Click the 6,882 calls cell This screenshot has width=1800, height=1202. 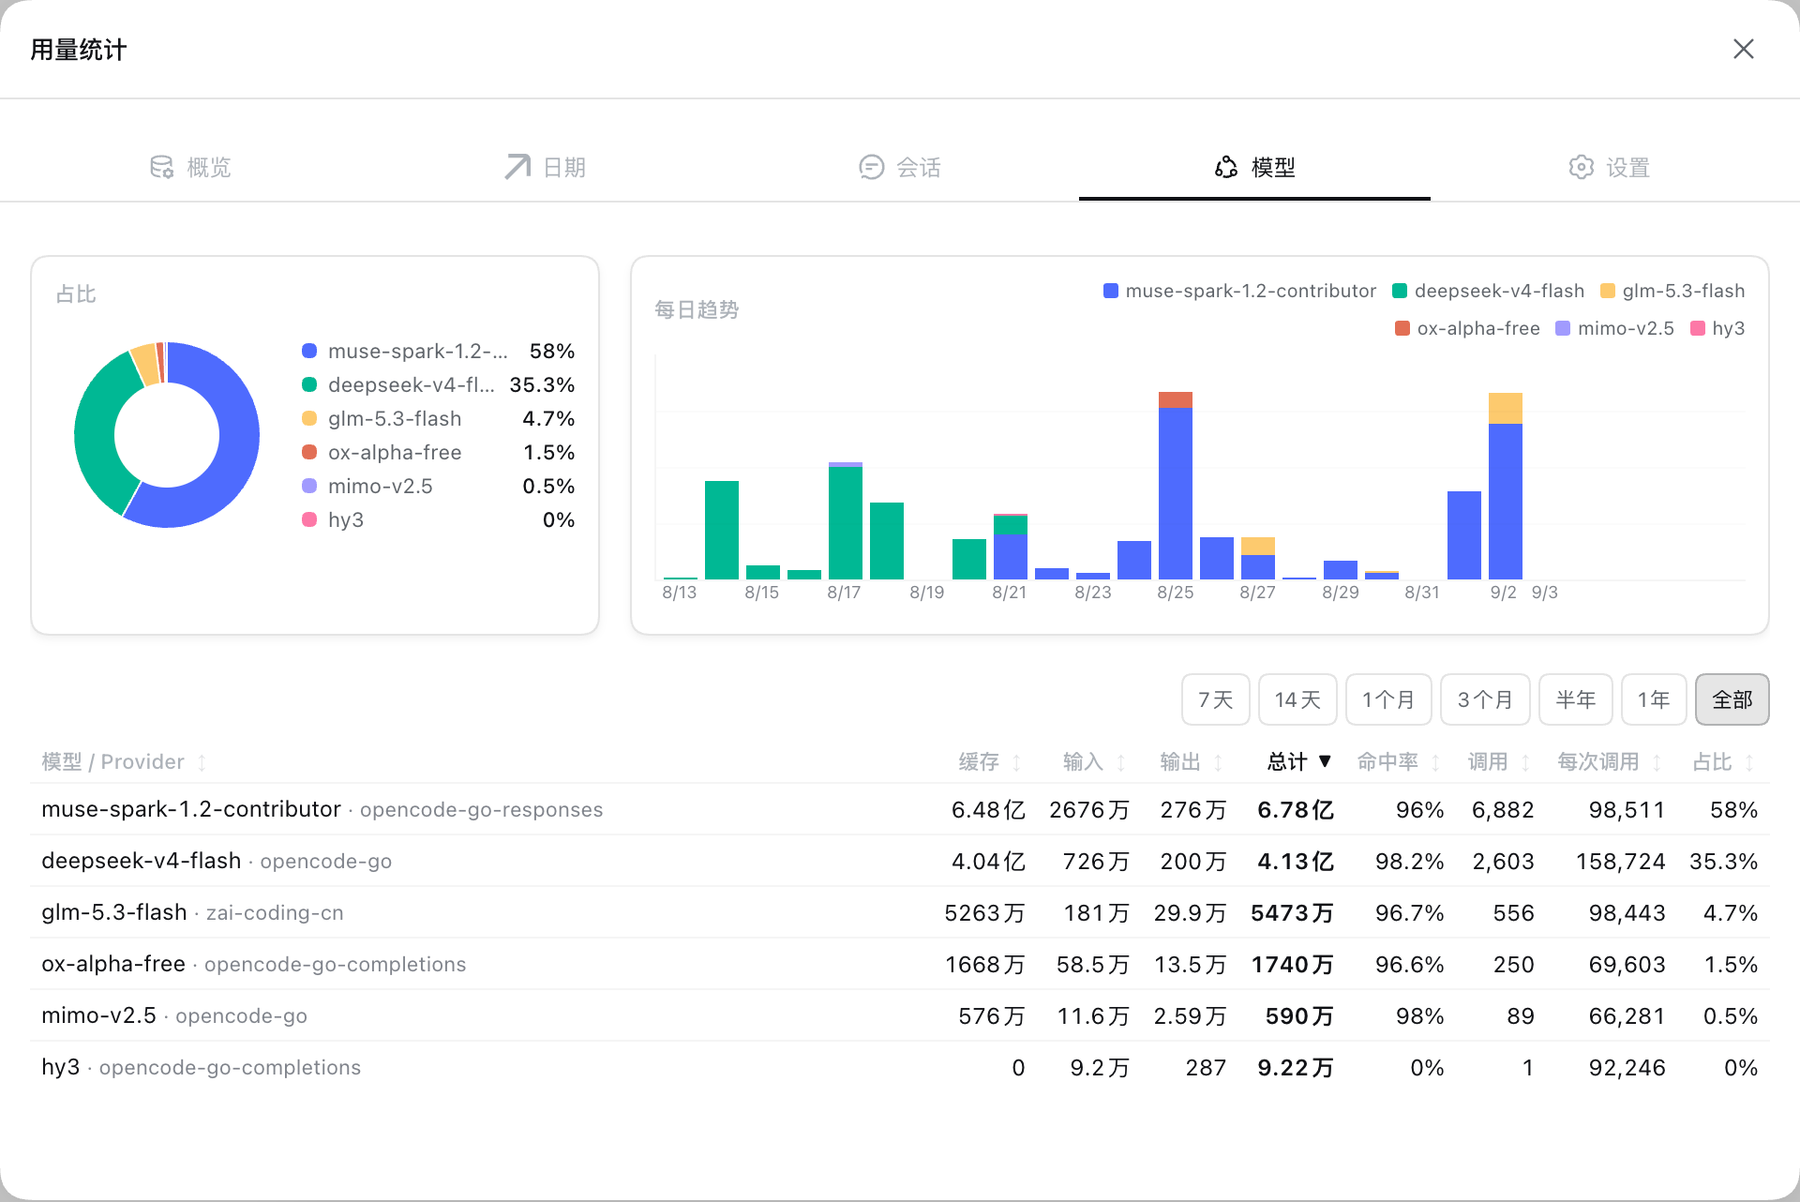pyautogui.click(x=1503, y=809)
